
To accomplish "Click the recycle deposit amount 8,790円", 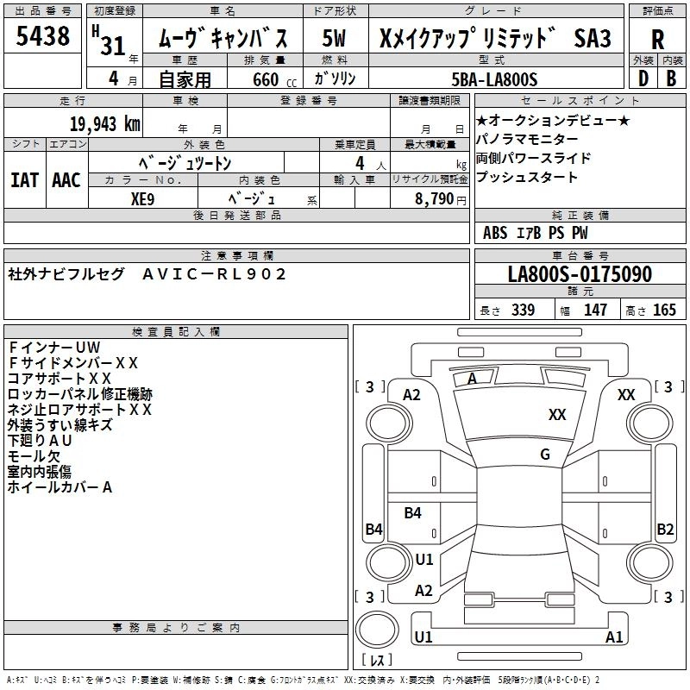I will (440, 198).
